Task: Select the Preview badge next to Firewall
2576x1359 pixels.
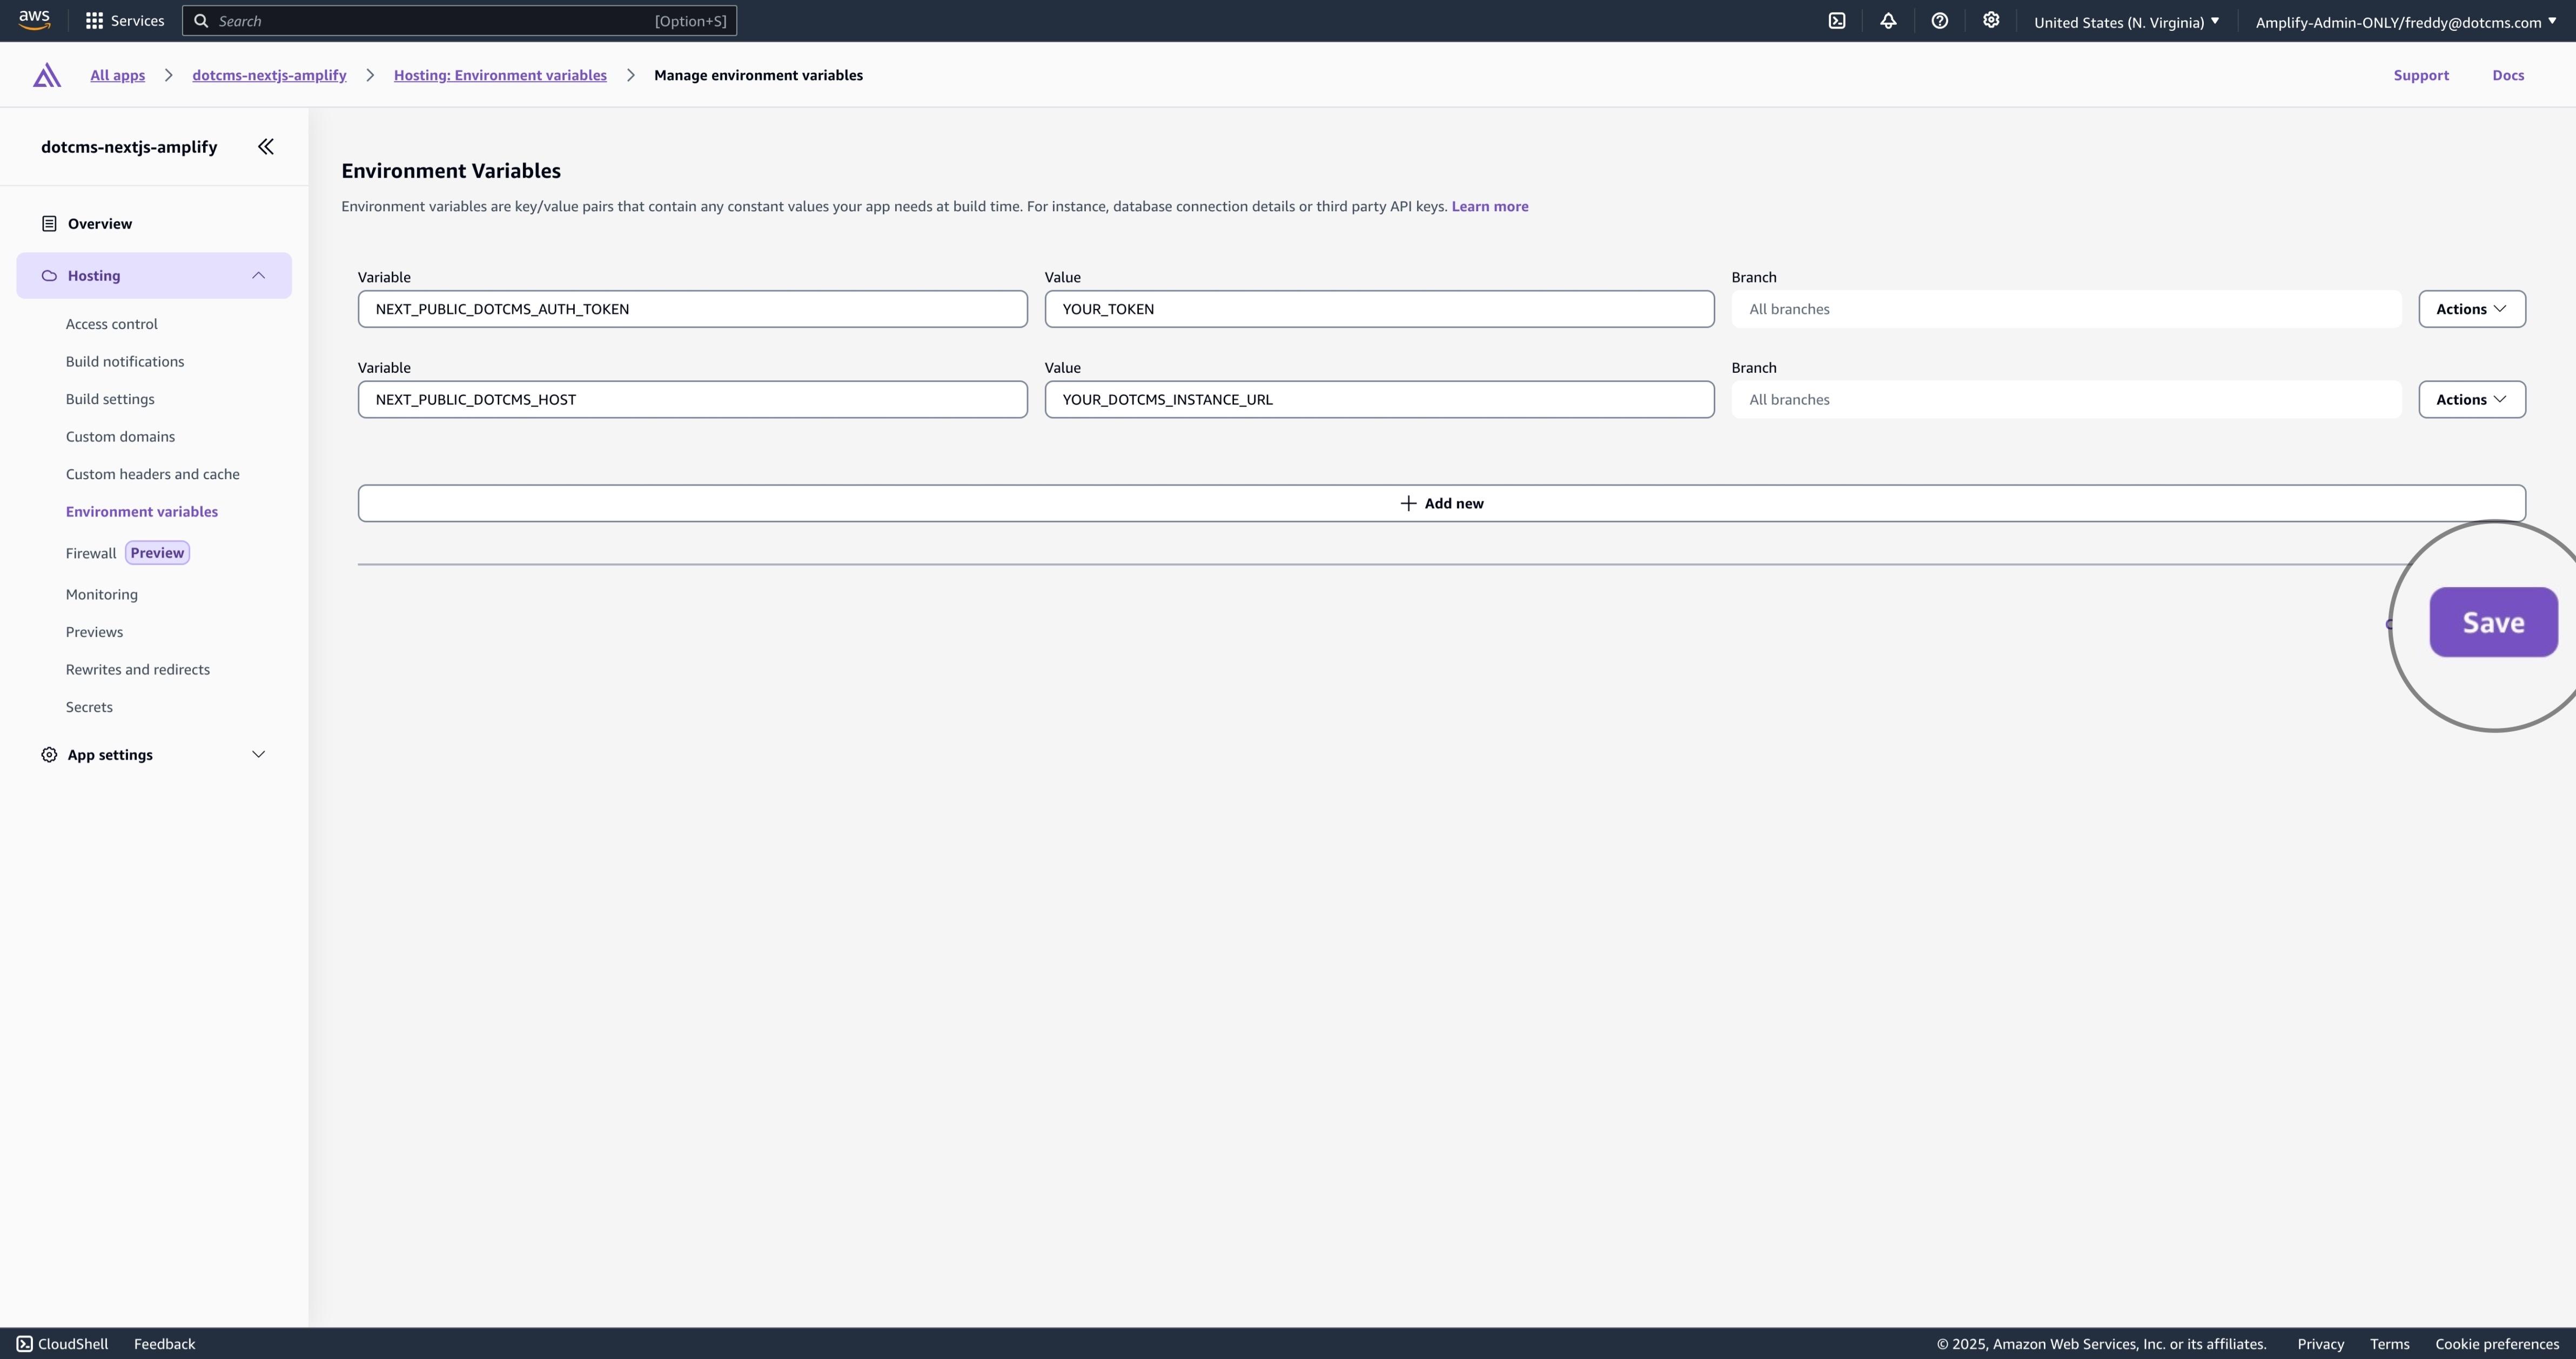Action: (156, 552)
